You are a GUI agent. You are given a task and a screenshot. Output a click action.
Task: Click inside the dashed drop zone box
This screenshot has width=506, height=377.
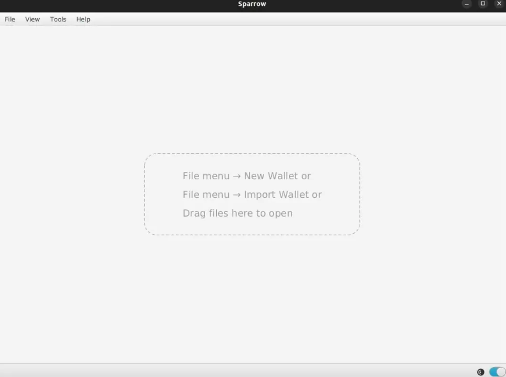point(252,195)
